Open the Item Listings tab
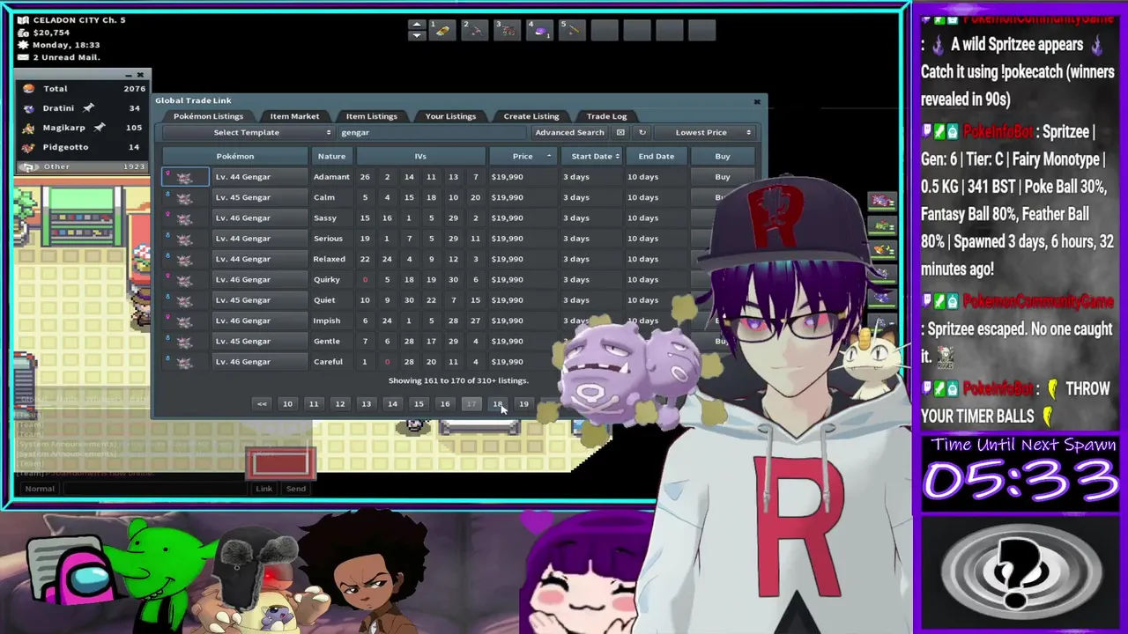Screen dimensions: 1128x634 coord(371,116)
